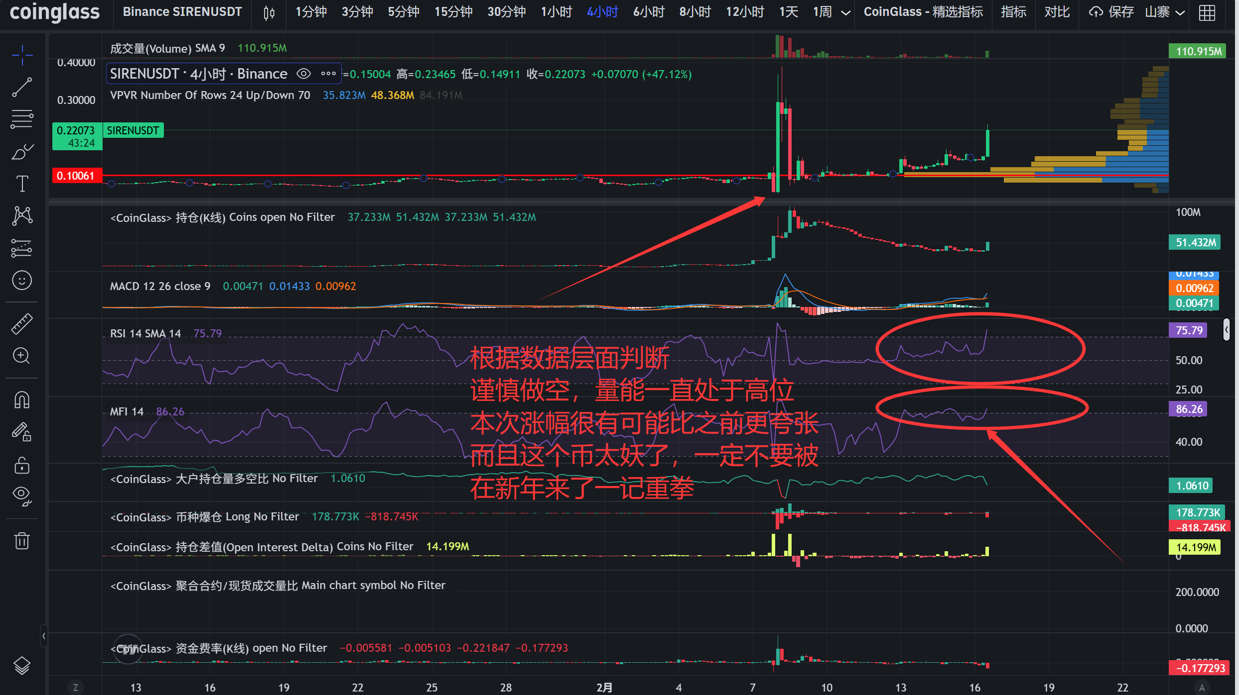Click the zoom in tool
The image size is (1239, 695).
click(x=22, y=356)
